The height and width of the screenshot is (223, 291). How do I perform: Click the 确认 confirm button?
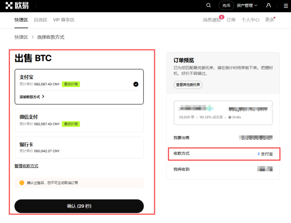[x=79, y=206]
